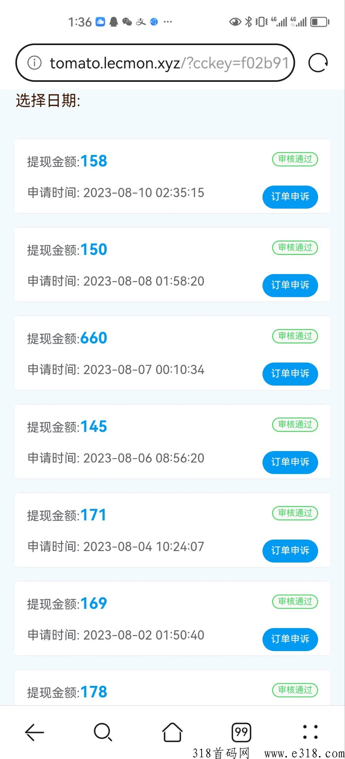Click 订单申诉 for the 660 withdrawal
The height and width of the screenshot is (759, 345).
point(290,374)
